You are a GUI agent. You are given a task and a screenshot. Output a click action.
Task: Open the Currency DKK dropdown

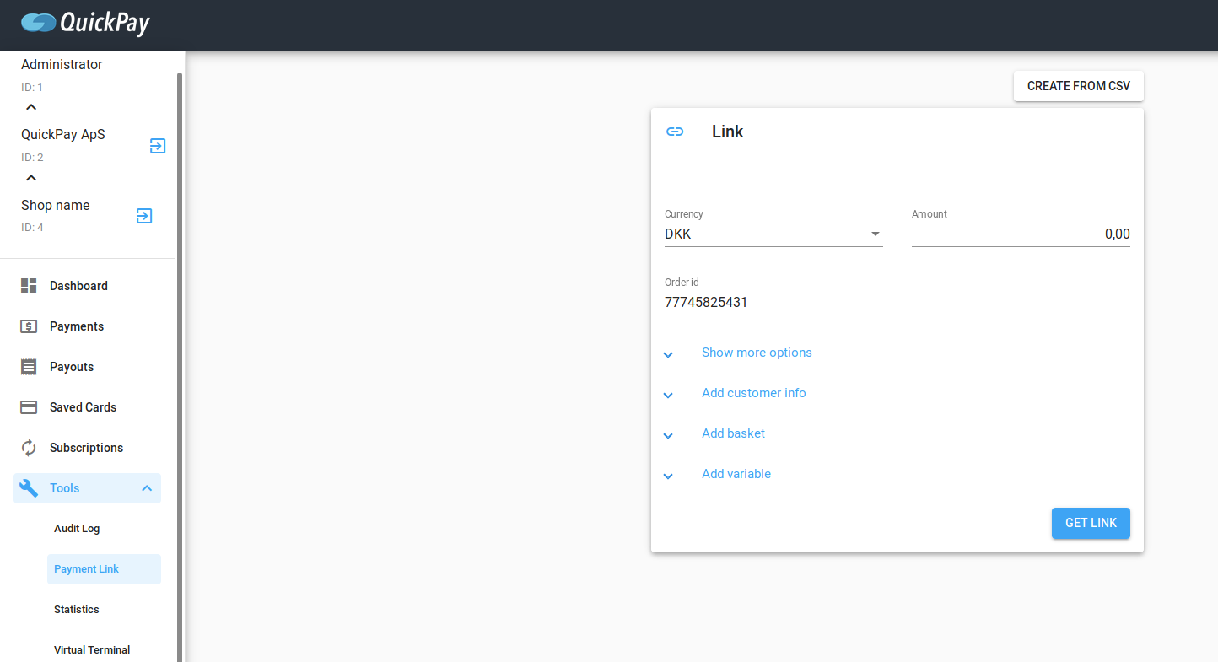pyautogui.click(x=773, y=234)
